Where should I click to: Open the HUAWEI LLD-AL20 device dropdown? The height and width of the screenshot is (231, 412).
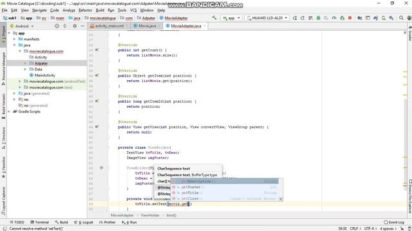(267, 18)
